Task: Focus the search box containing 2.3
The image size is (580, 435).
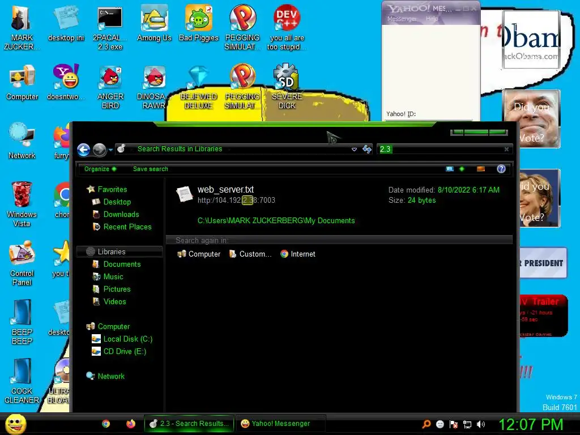Action: (x=440, y=149)
